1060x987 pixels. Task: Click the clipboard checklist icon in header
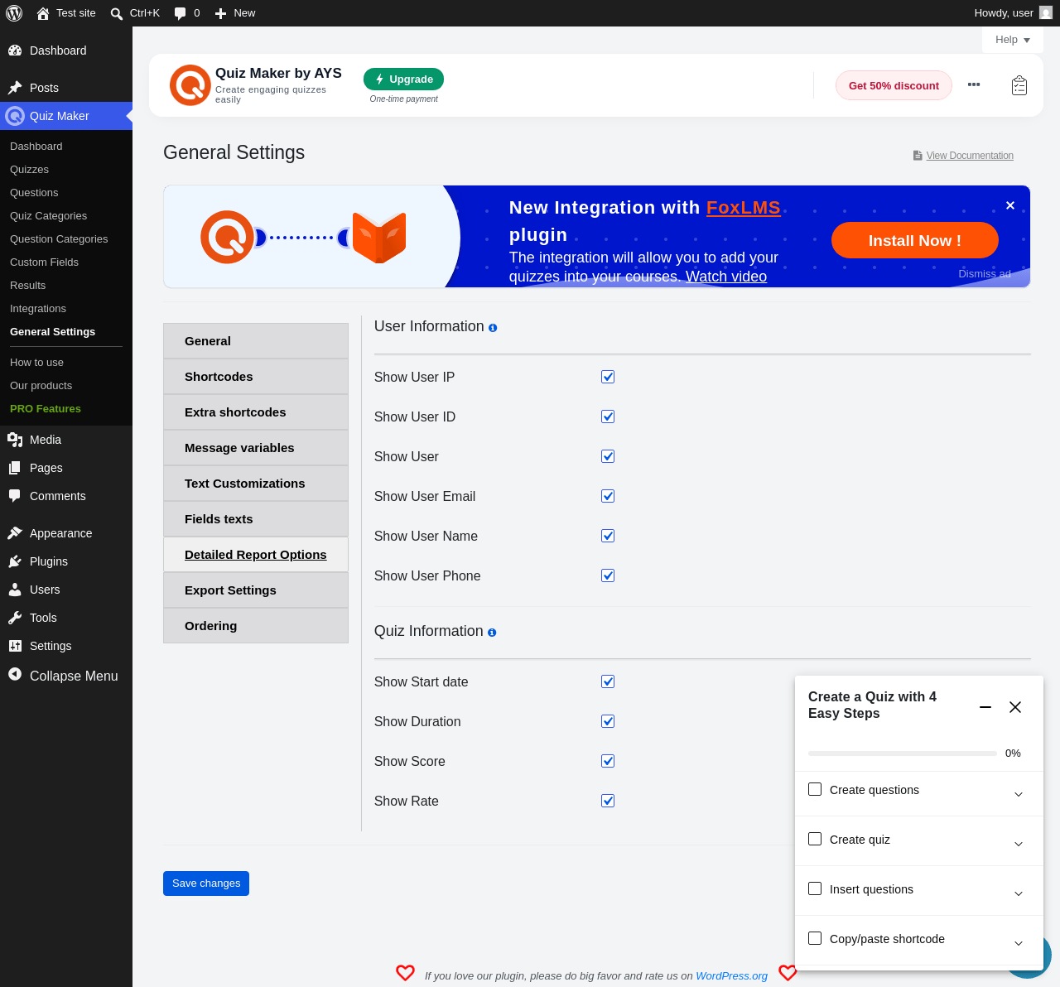pyautogui.click(x=1019, y=85)
